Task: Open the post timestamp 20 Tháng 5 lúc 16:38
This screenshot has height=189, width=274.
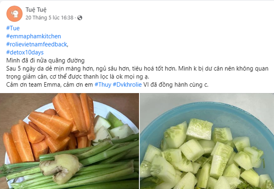Action: (x=49, y=18)
